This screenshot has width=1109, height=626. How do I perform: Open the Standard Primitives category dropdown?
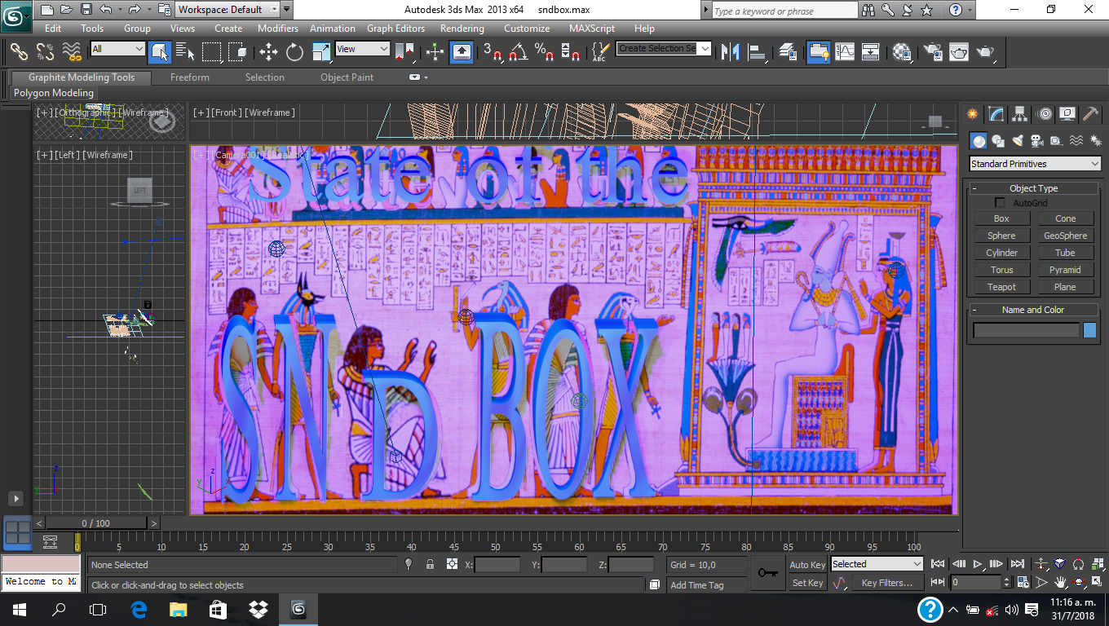(1035, 164)
